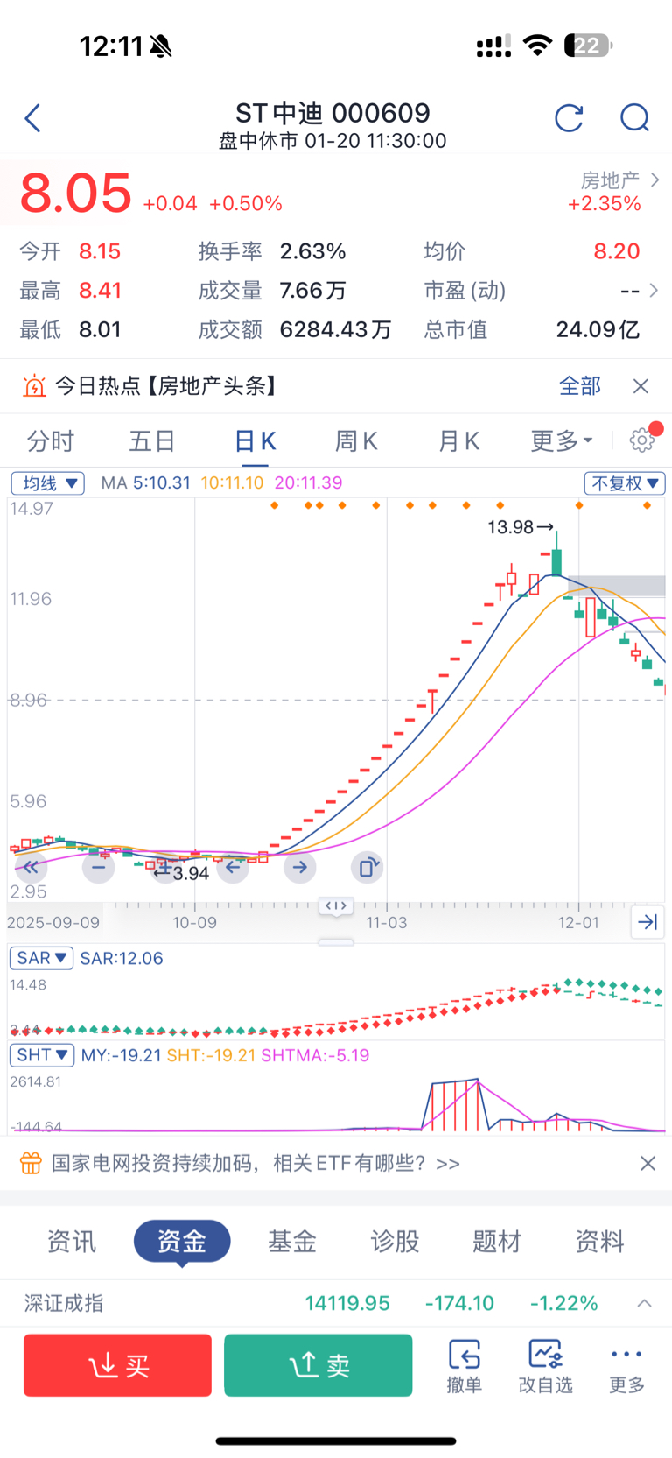Open the SHT indicator dropdown
Image resolution: width=672 pixels, height=1458 pixels.
pyautogui.click(x=42, y=1055)
